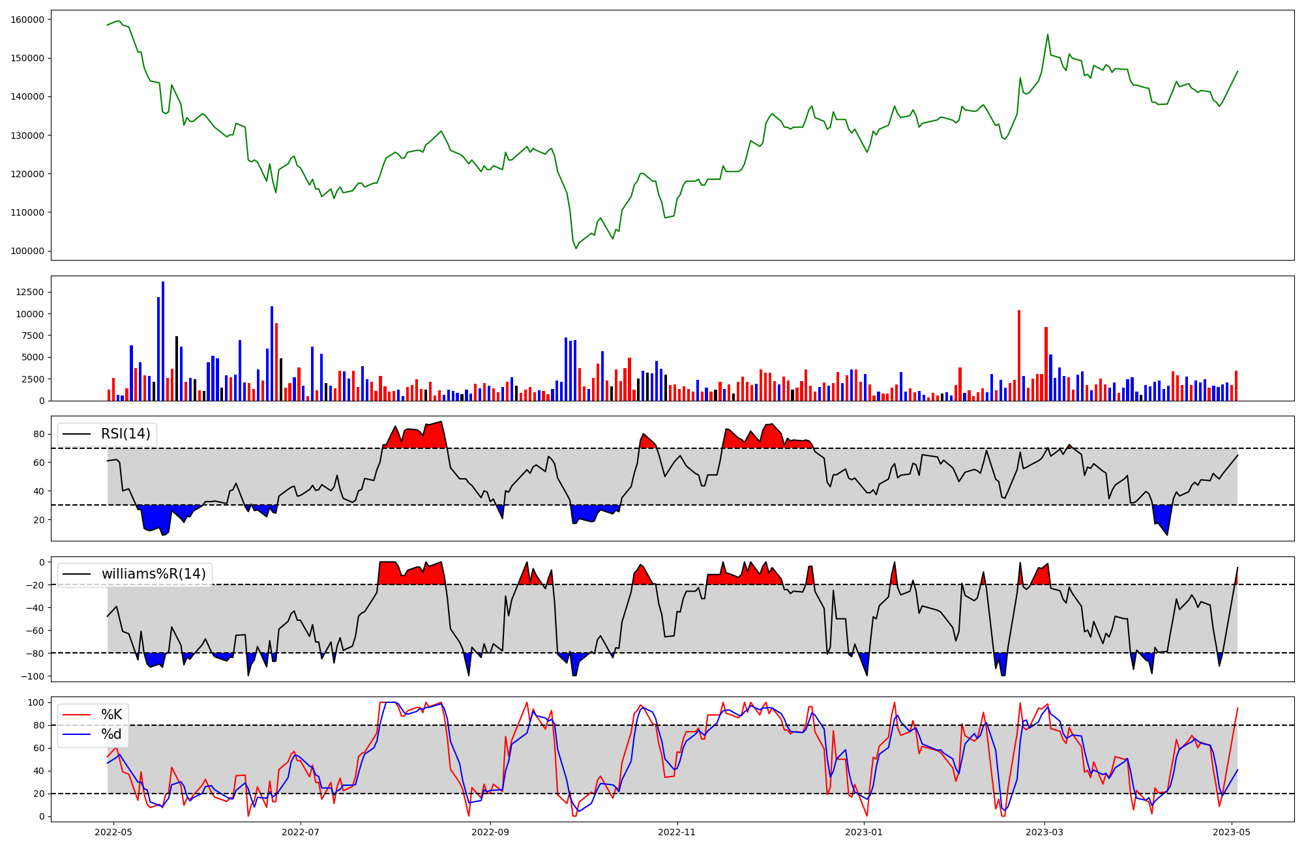
Task: Select the 2022-05 date tick label
Action: pos(113,832)
